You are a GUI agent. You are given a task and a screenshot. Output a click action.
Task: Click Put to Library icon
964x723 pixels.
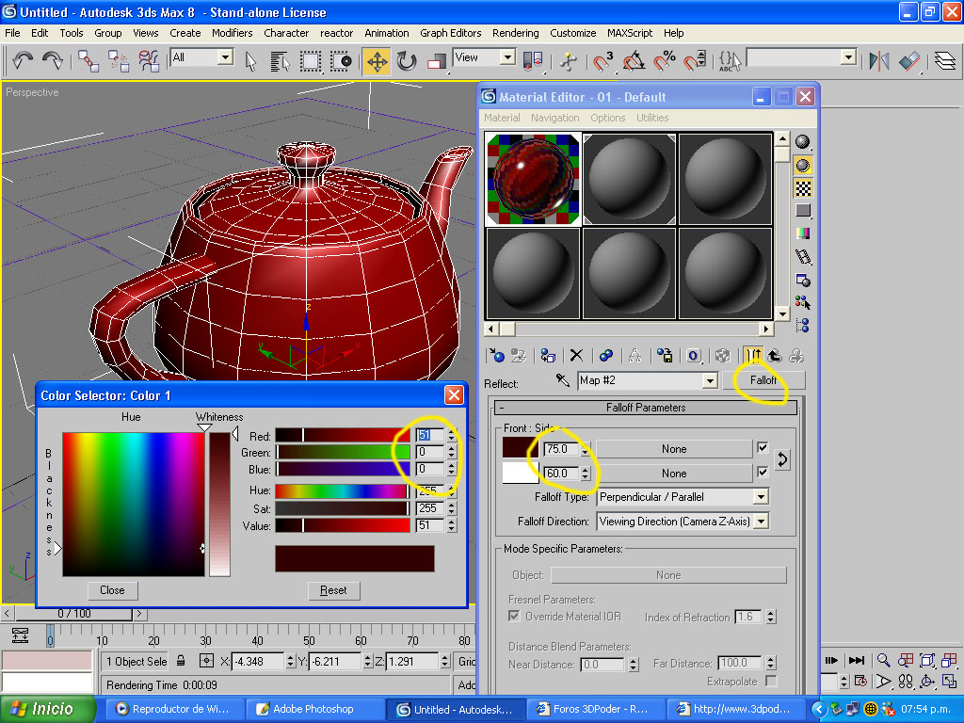[x=665, y=355]
